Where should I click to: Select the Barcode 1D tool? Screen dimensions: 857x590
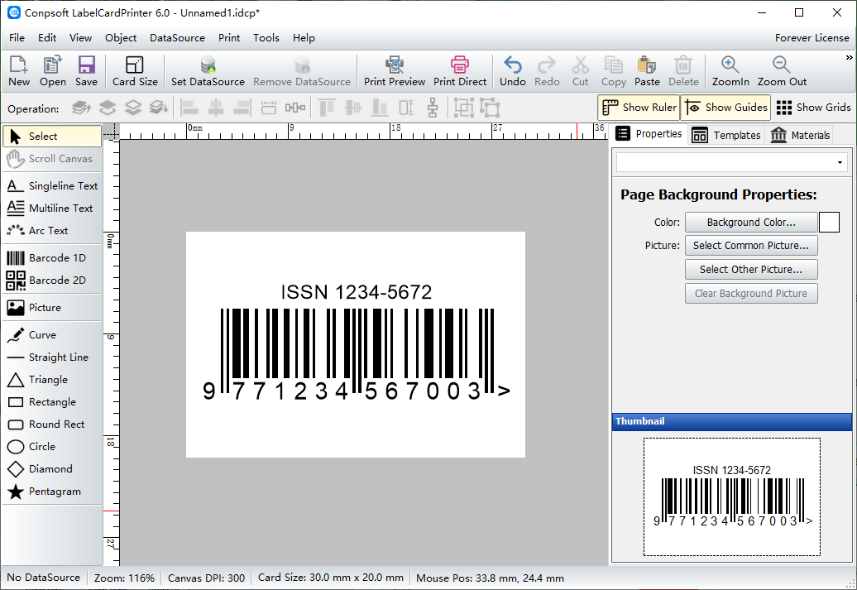(x=52, y=257)
